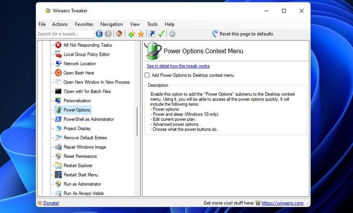The height and width of the screenshot is (213, 353).
Task: Open the Actions menu
Action: point(60,24)
